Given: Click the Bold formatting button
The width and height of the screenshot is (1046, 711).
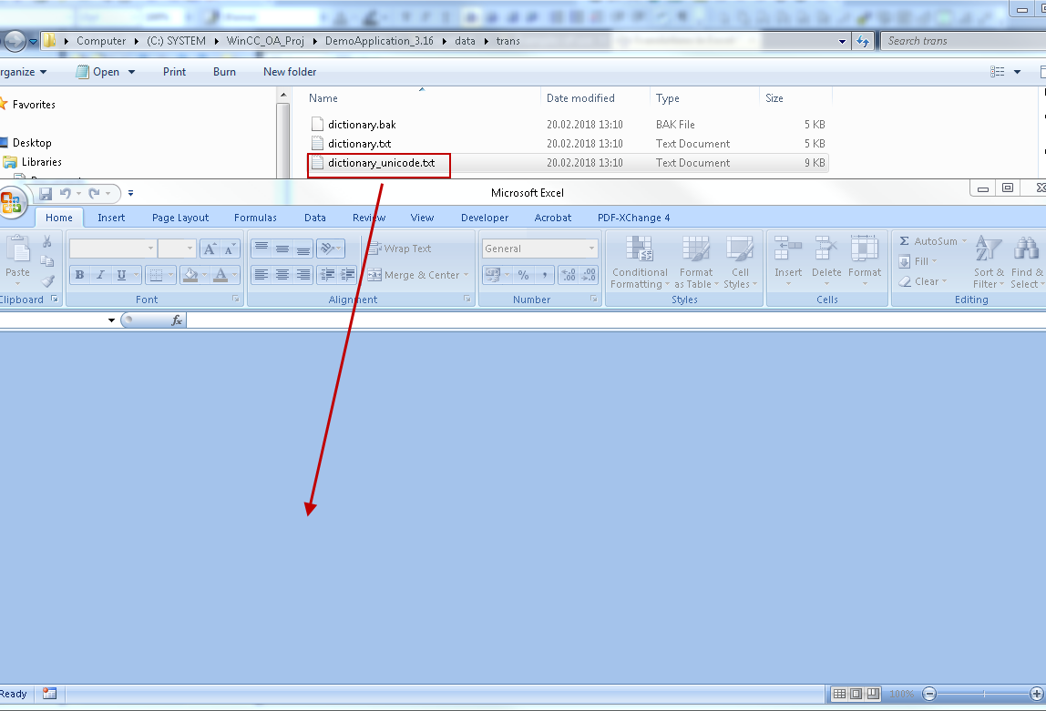Looking at the screenshot, I should [x=79, y=275].
